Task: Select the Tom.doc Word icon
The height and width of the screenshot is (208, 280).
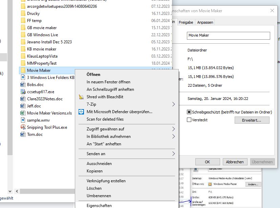Action: (23, 134)
